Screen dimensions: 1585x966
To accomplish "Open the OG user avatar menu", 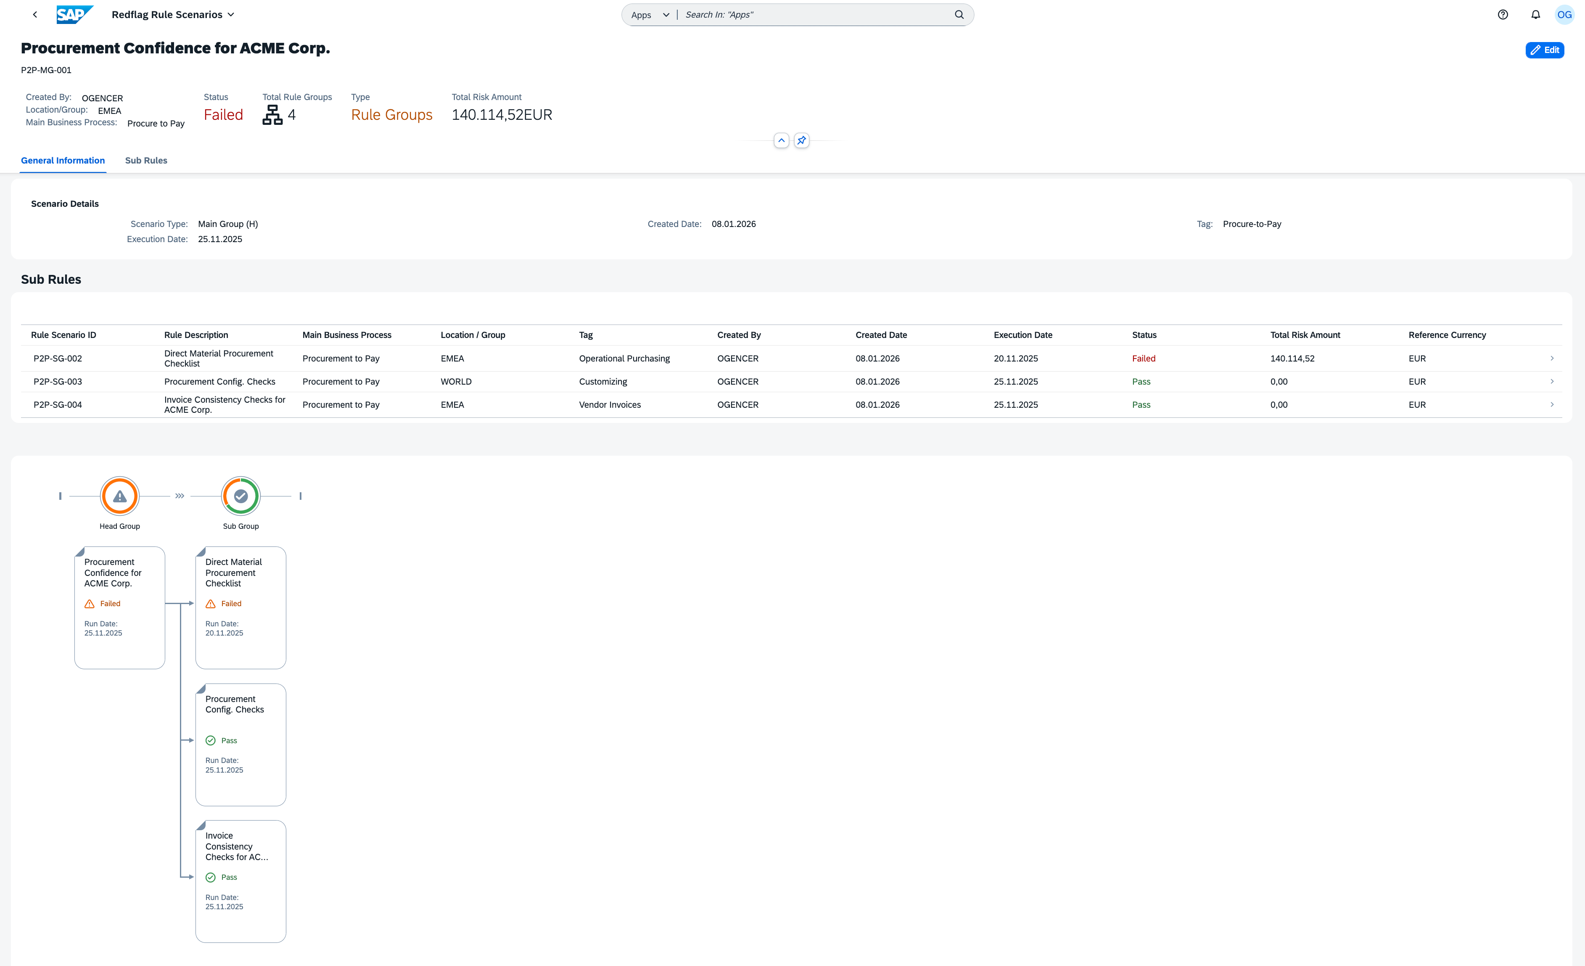I will coord(1564,15).
